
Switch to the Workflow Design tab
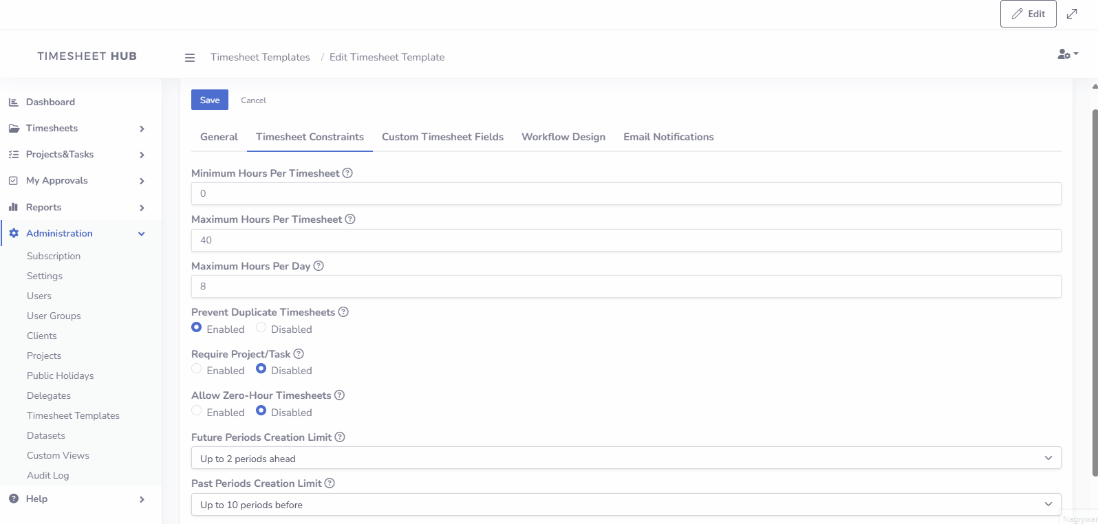pos(563,137)
